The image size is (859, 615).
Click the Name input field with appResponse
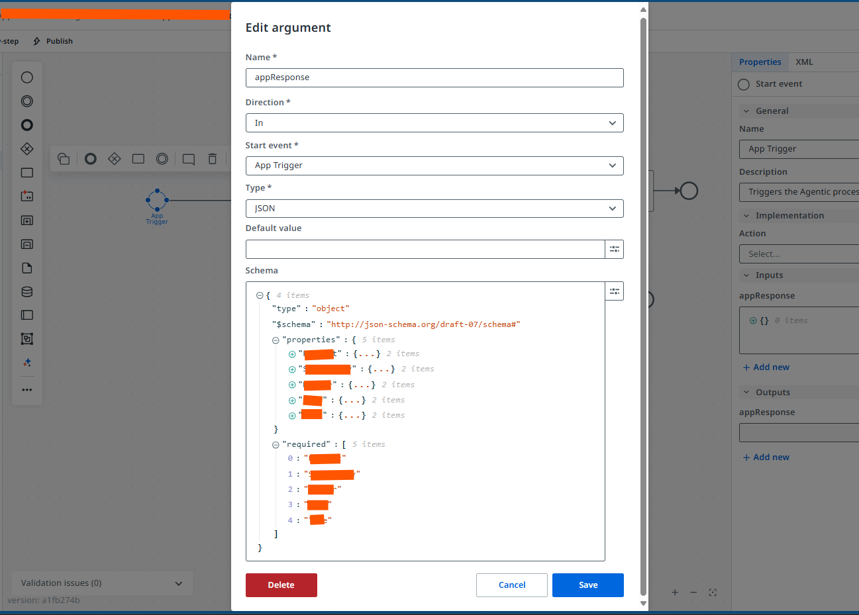click(434, 77)
